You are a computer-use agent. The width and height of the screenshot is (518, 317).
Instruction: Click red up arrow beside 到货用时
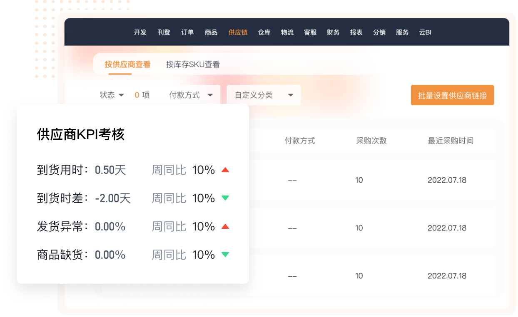coord(225,170)
